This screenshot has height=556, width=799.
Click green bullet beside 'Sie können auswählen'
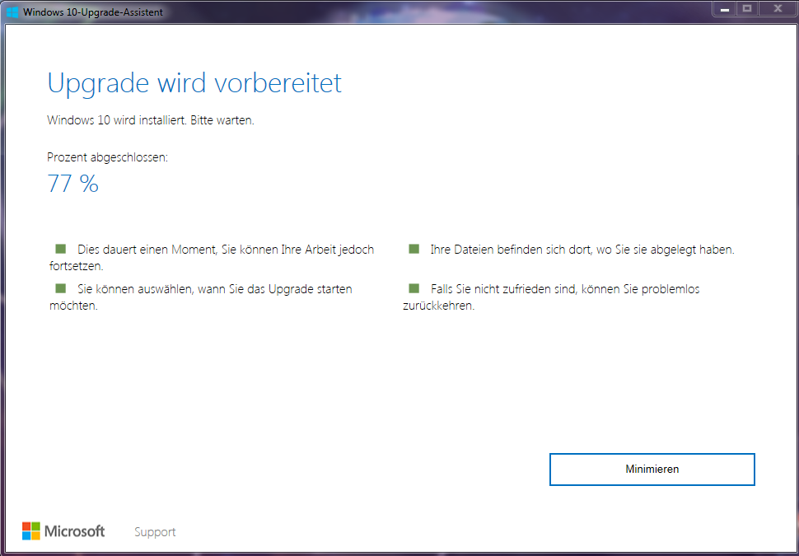[61, 288]
